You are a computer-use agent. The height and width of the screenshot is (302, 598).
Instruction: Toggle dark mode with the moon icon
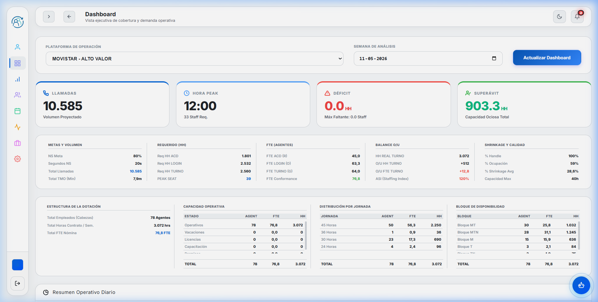[559, 17]
